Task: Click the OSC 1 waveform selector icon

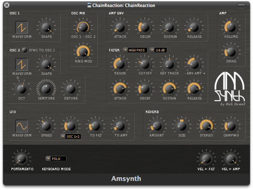Action: coord(22,28)
